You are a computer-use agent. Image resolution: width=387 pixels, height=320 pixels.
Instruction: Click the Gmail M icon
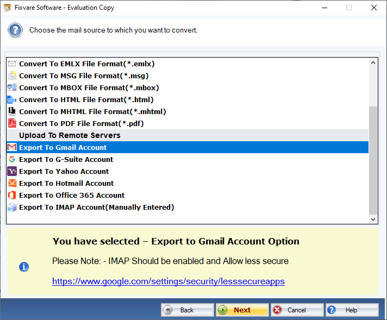12,147
